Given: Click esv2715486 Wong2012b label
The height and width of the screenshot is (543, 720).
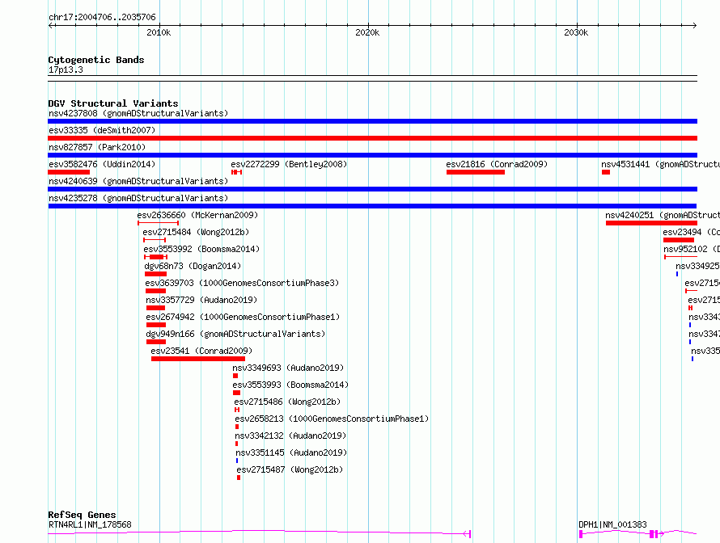Looking at the screenshot, I should [x=287, y=402].
